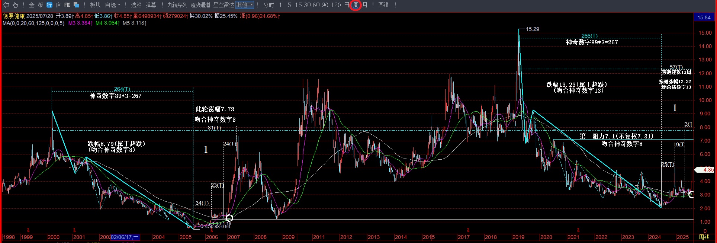Select the 60-minute period
The width and height of the screenshot is (717, 243).
[316, 5]
